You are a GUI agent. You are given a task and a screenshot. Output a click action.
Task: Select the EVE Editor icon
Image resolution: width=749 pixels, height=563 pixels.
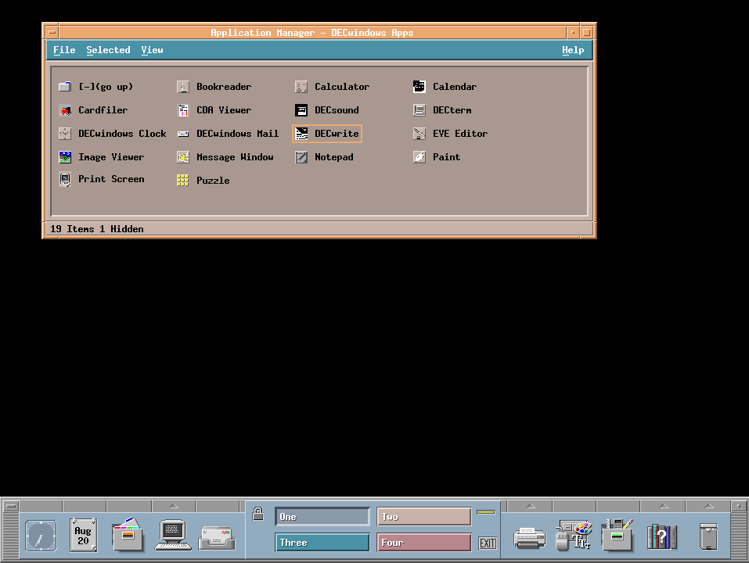(x=419, y=134)
